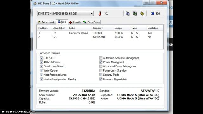Viewport: 203px width, 114px height.
Task: Click the Usage column header
Action: pyautogui.click(x=118, y=28)
